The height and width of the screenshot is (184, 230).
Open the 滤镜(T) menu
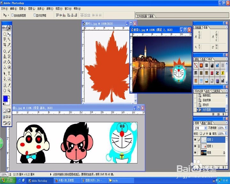pyautogui.click(x=50, y=9)
